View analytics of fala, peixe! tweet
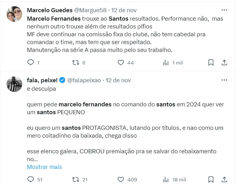Screen dimensions: 237x188 click(166, 180)
